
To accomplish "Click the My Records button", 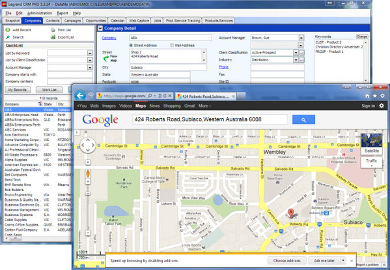I will tap(18, 89).
